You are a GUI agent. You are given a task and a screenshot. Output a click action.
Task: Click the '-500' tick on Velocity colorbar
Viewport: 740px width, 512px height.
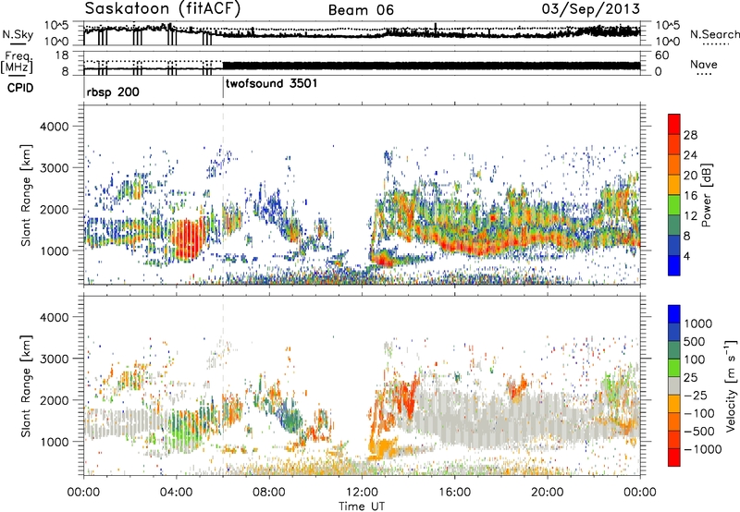[699, 431]
